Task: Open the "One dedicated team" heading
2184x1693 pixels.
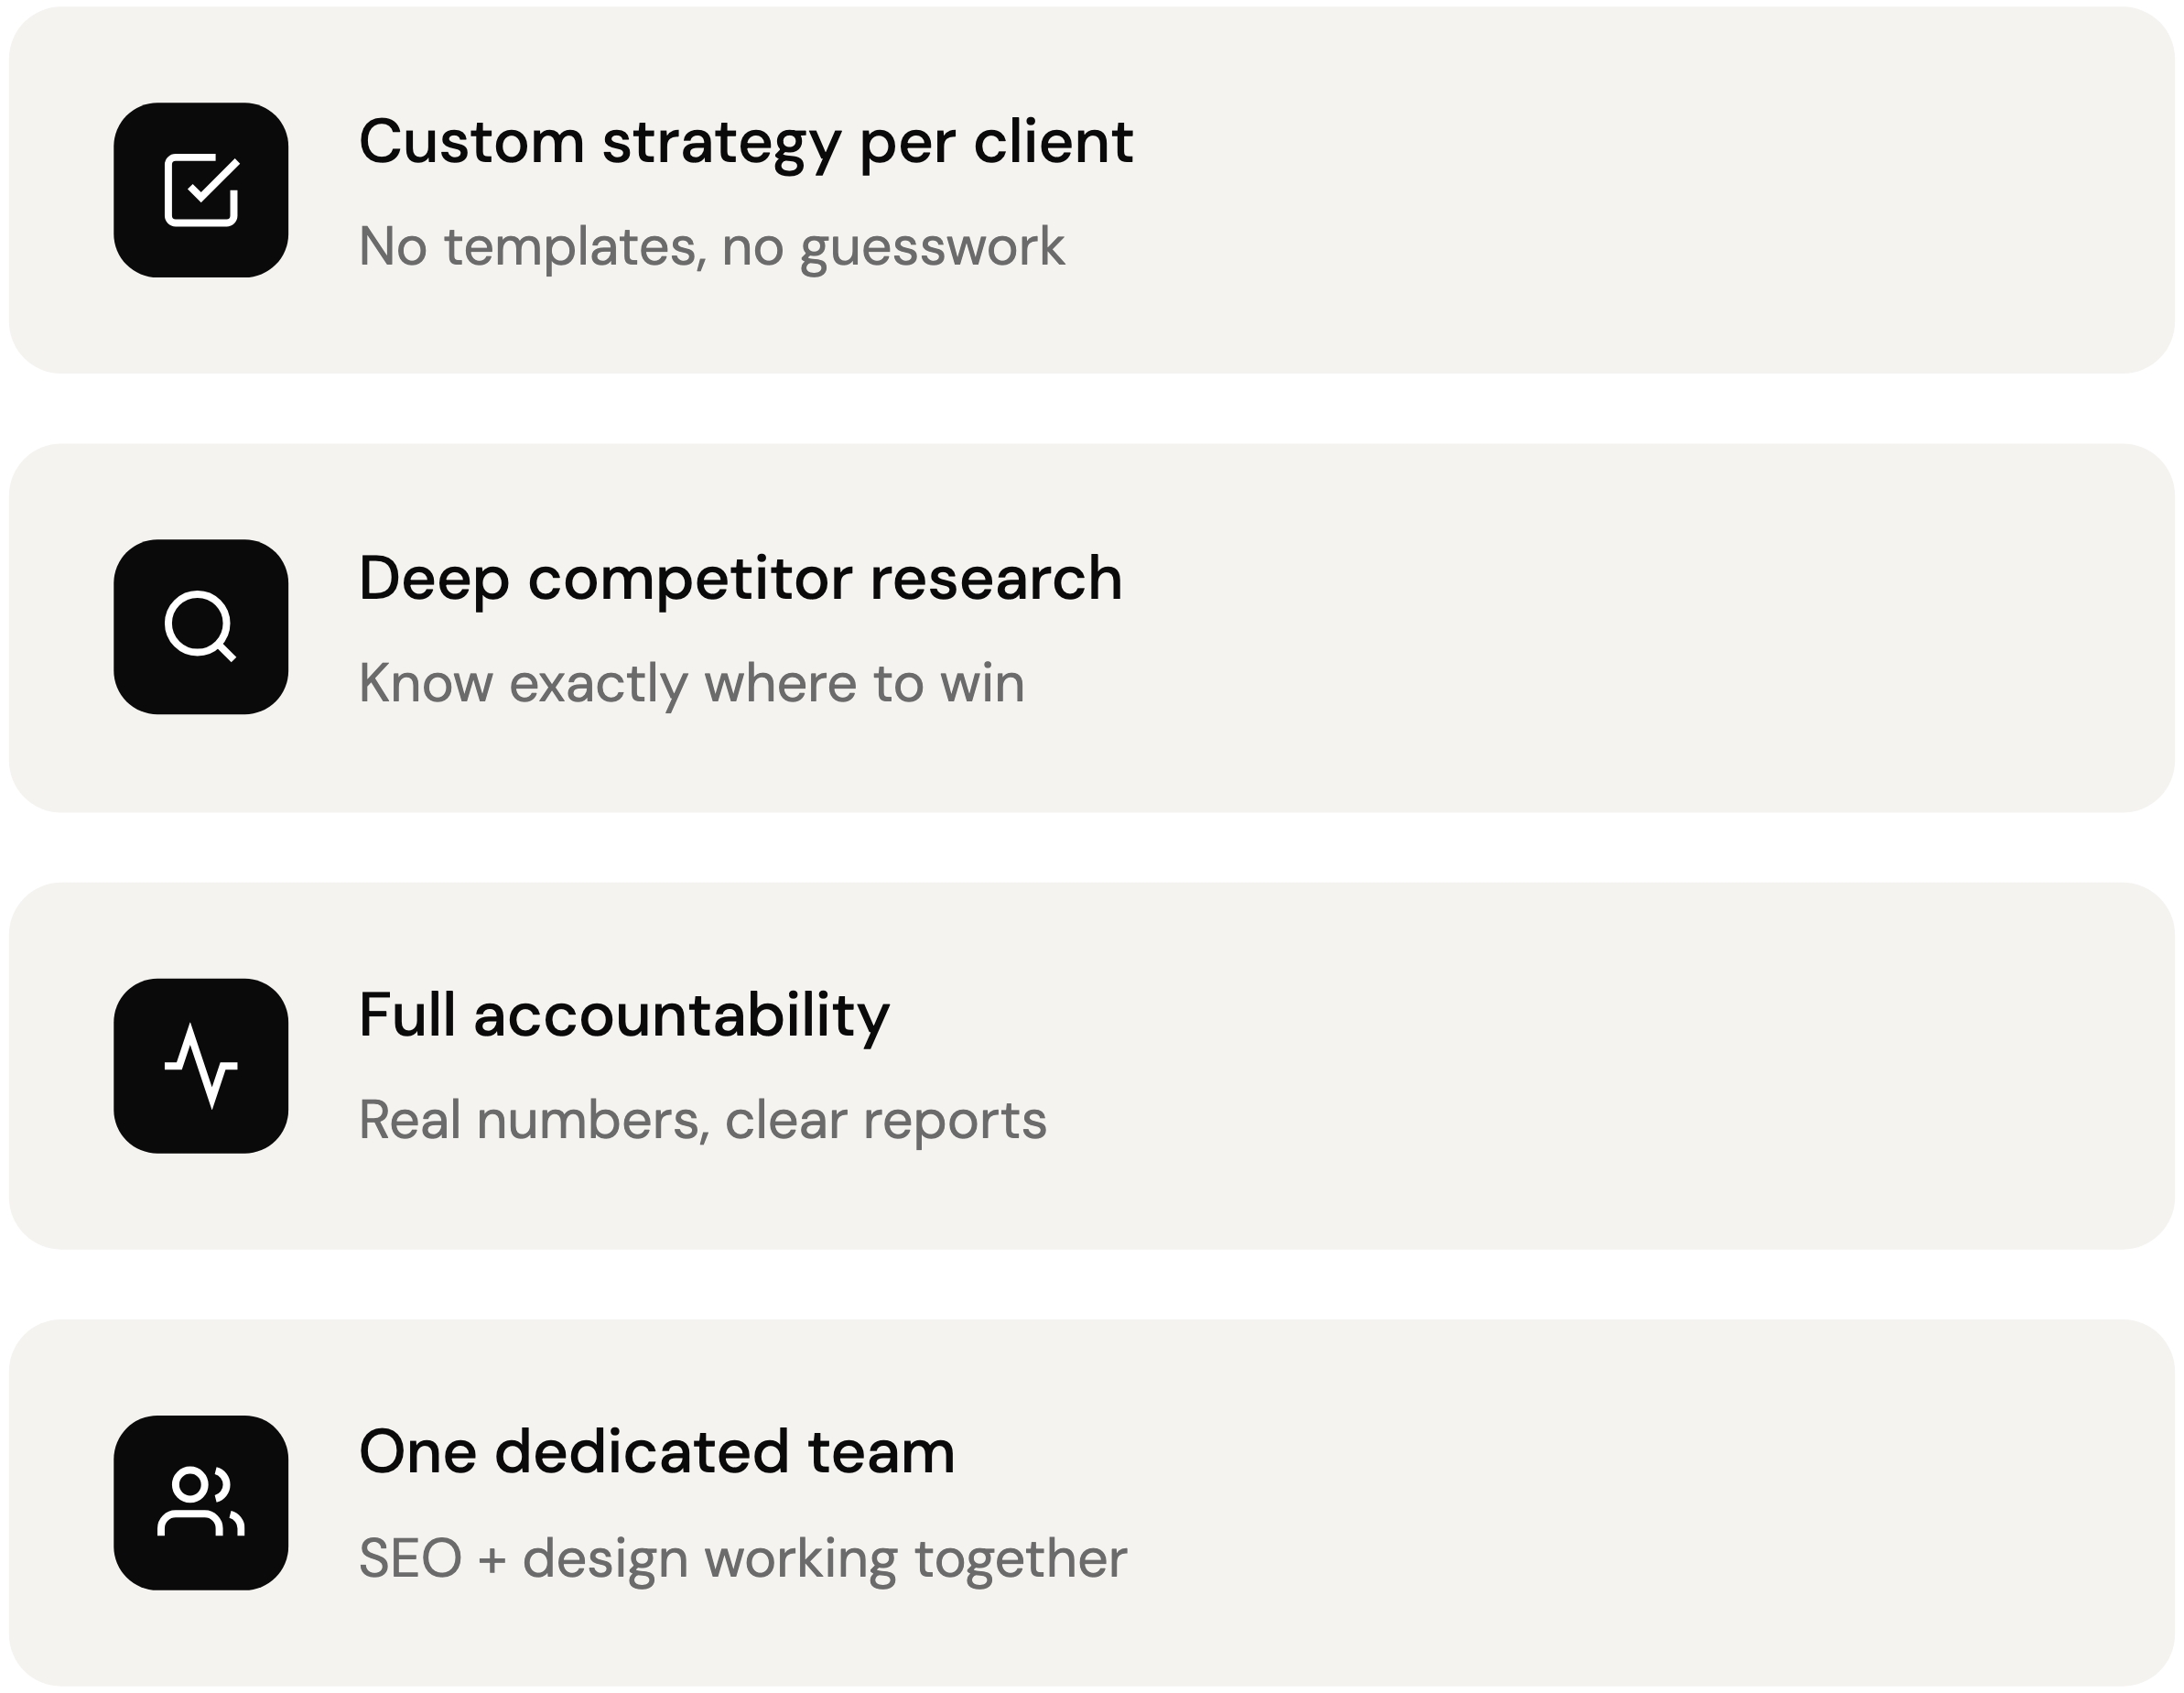Action: point(657,1452)
